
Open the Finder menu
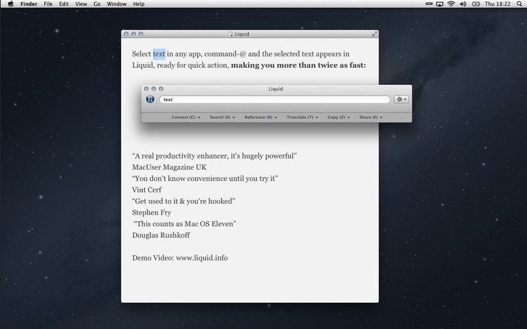coord(28,4)
